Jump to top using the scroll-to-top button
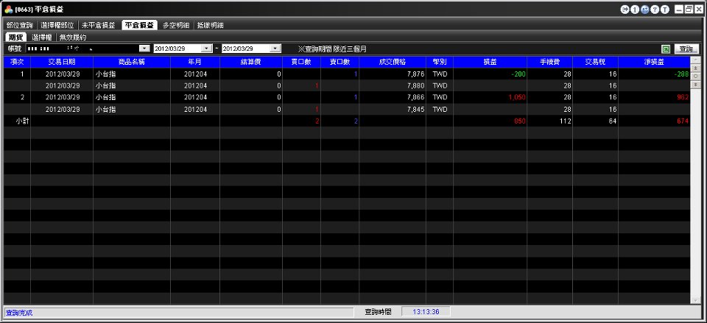Screen dimensions: 707x323 [x=695, y=68]
